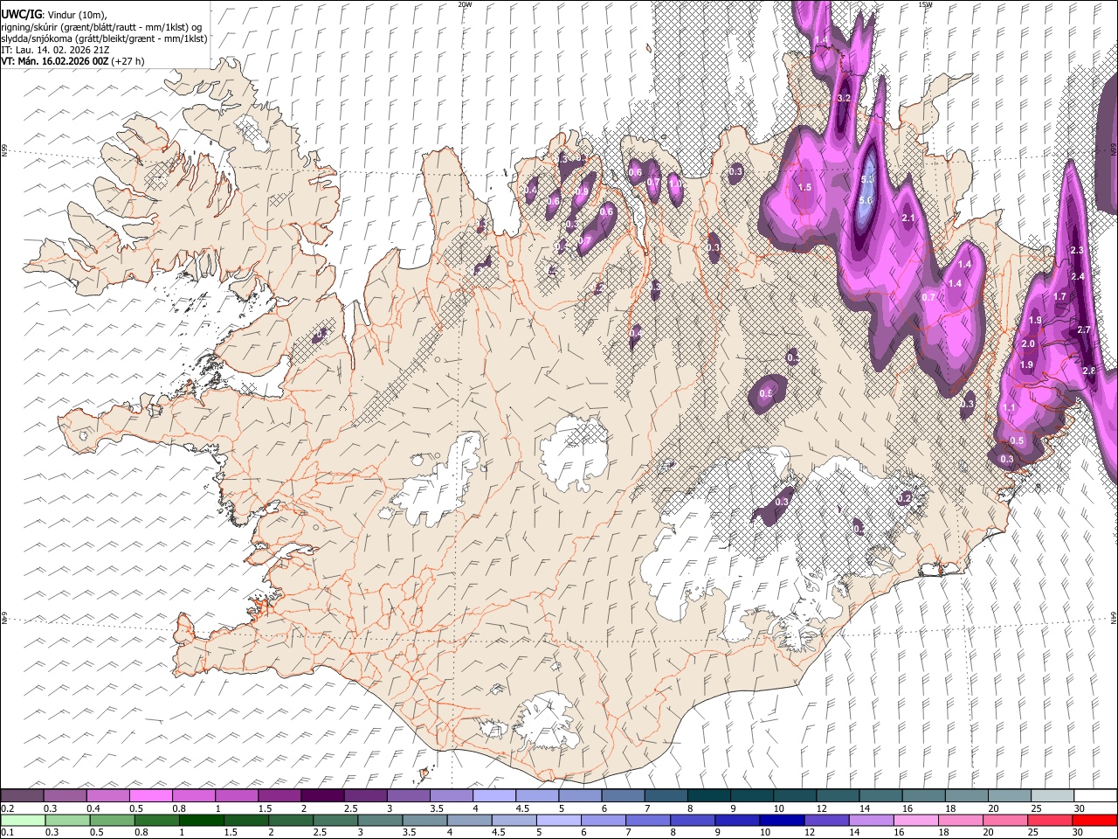Pick lower legend swatch between 1 and 1.5

[x=202, y=820]
